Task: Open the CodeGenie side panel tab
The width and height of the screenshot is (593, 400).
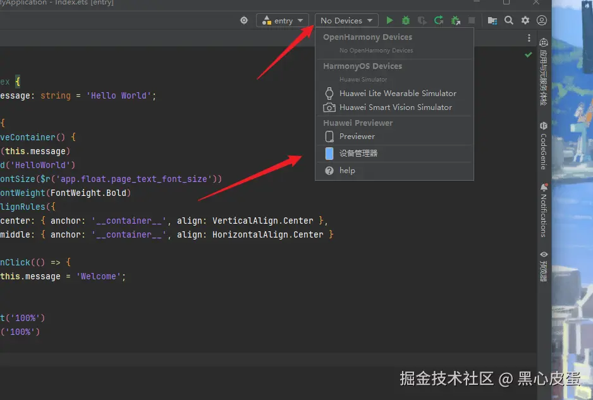Action: click(x=544, y=145)
